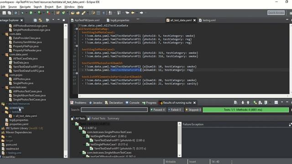Click the first icon in TestNG results toolbar
The image size is (292, 164).
point(235,102)
